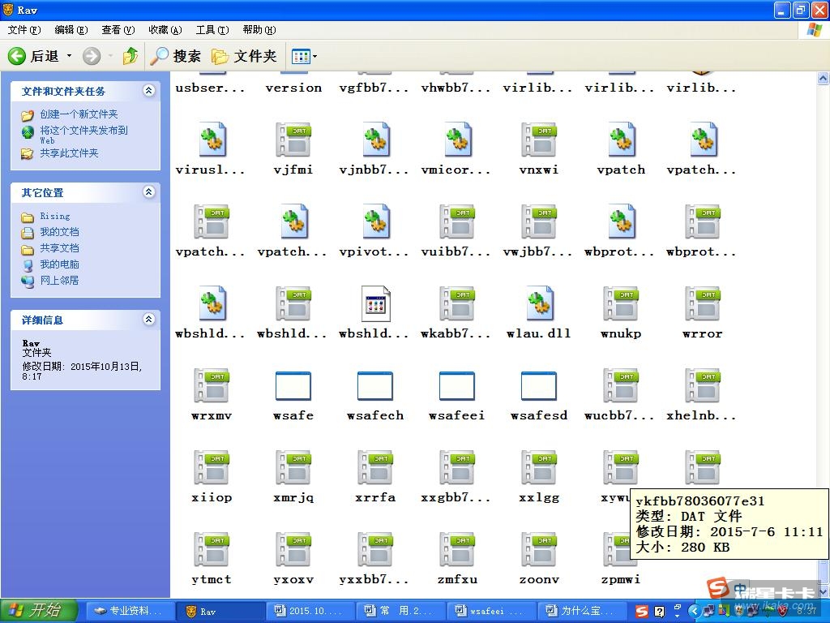Select the wbshld text document icon
This screenshot has width=830, height=623.
pyautogui.click(x=375, y=304)
